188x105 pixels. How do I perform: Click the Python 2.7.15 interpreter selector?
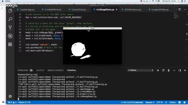pyautogui.click(x=24, y=102)
